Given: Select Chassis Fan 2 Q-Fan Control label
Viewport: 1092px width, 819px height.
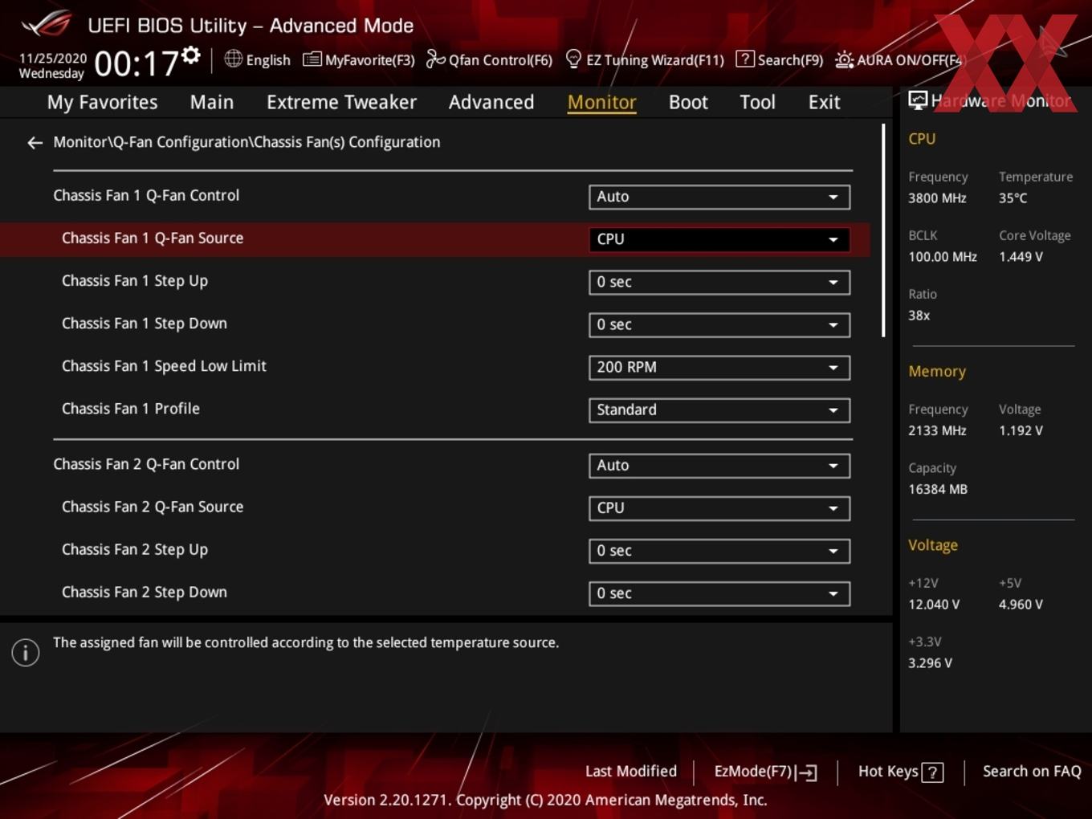Looking at the screenshot, I should pos(146,463).
